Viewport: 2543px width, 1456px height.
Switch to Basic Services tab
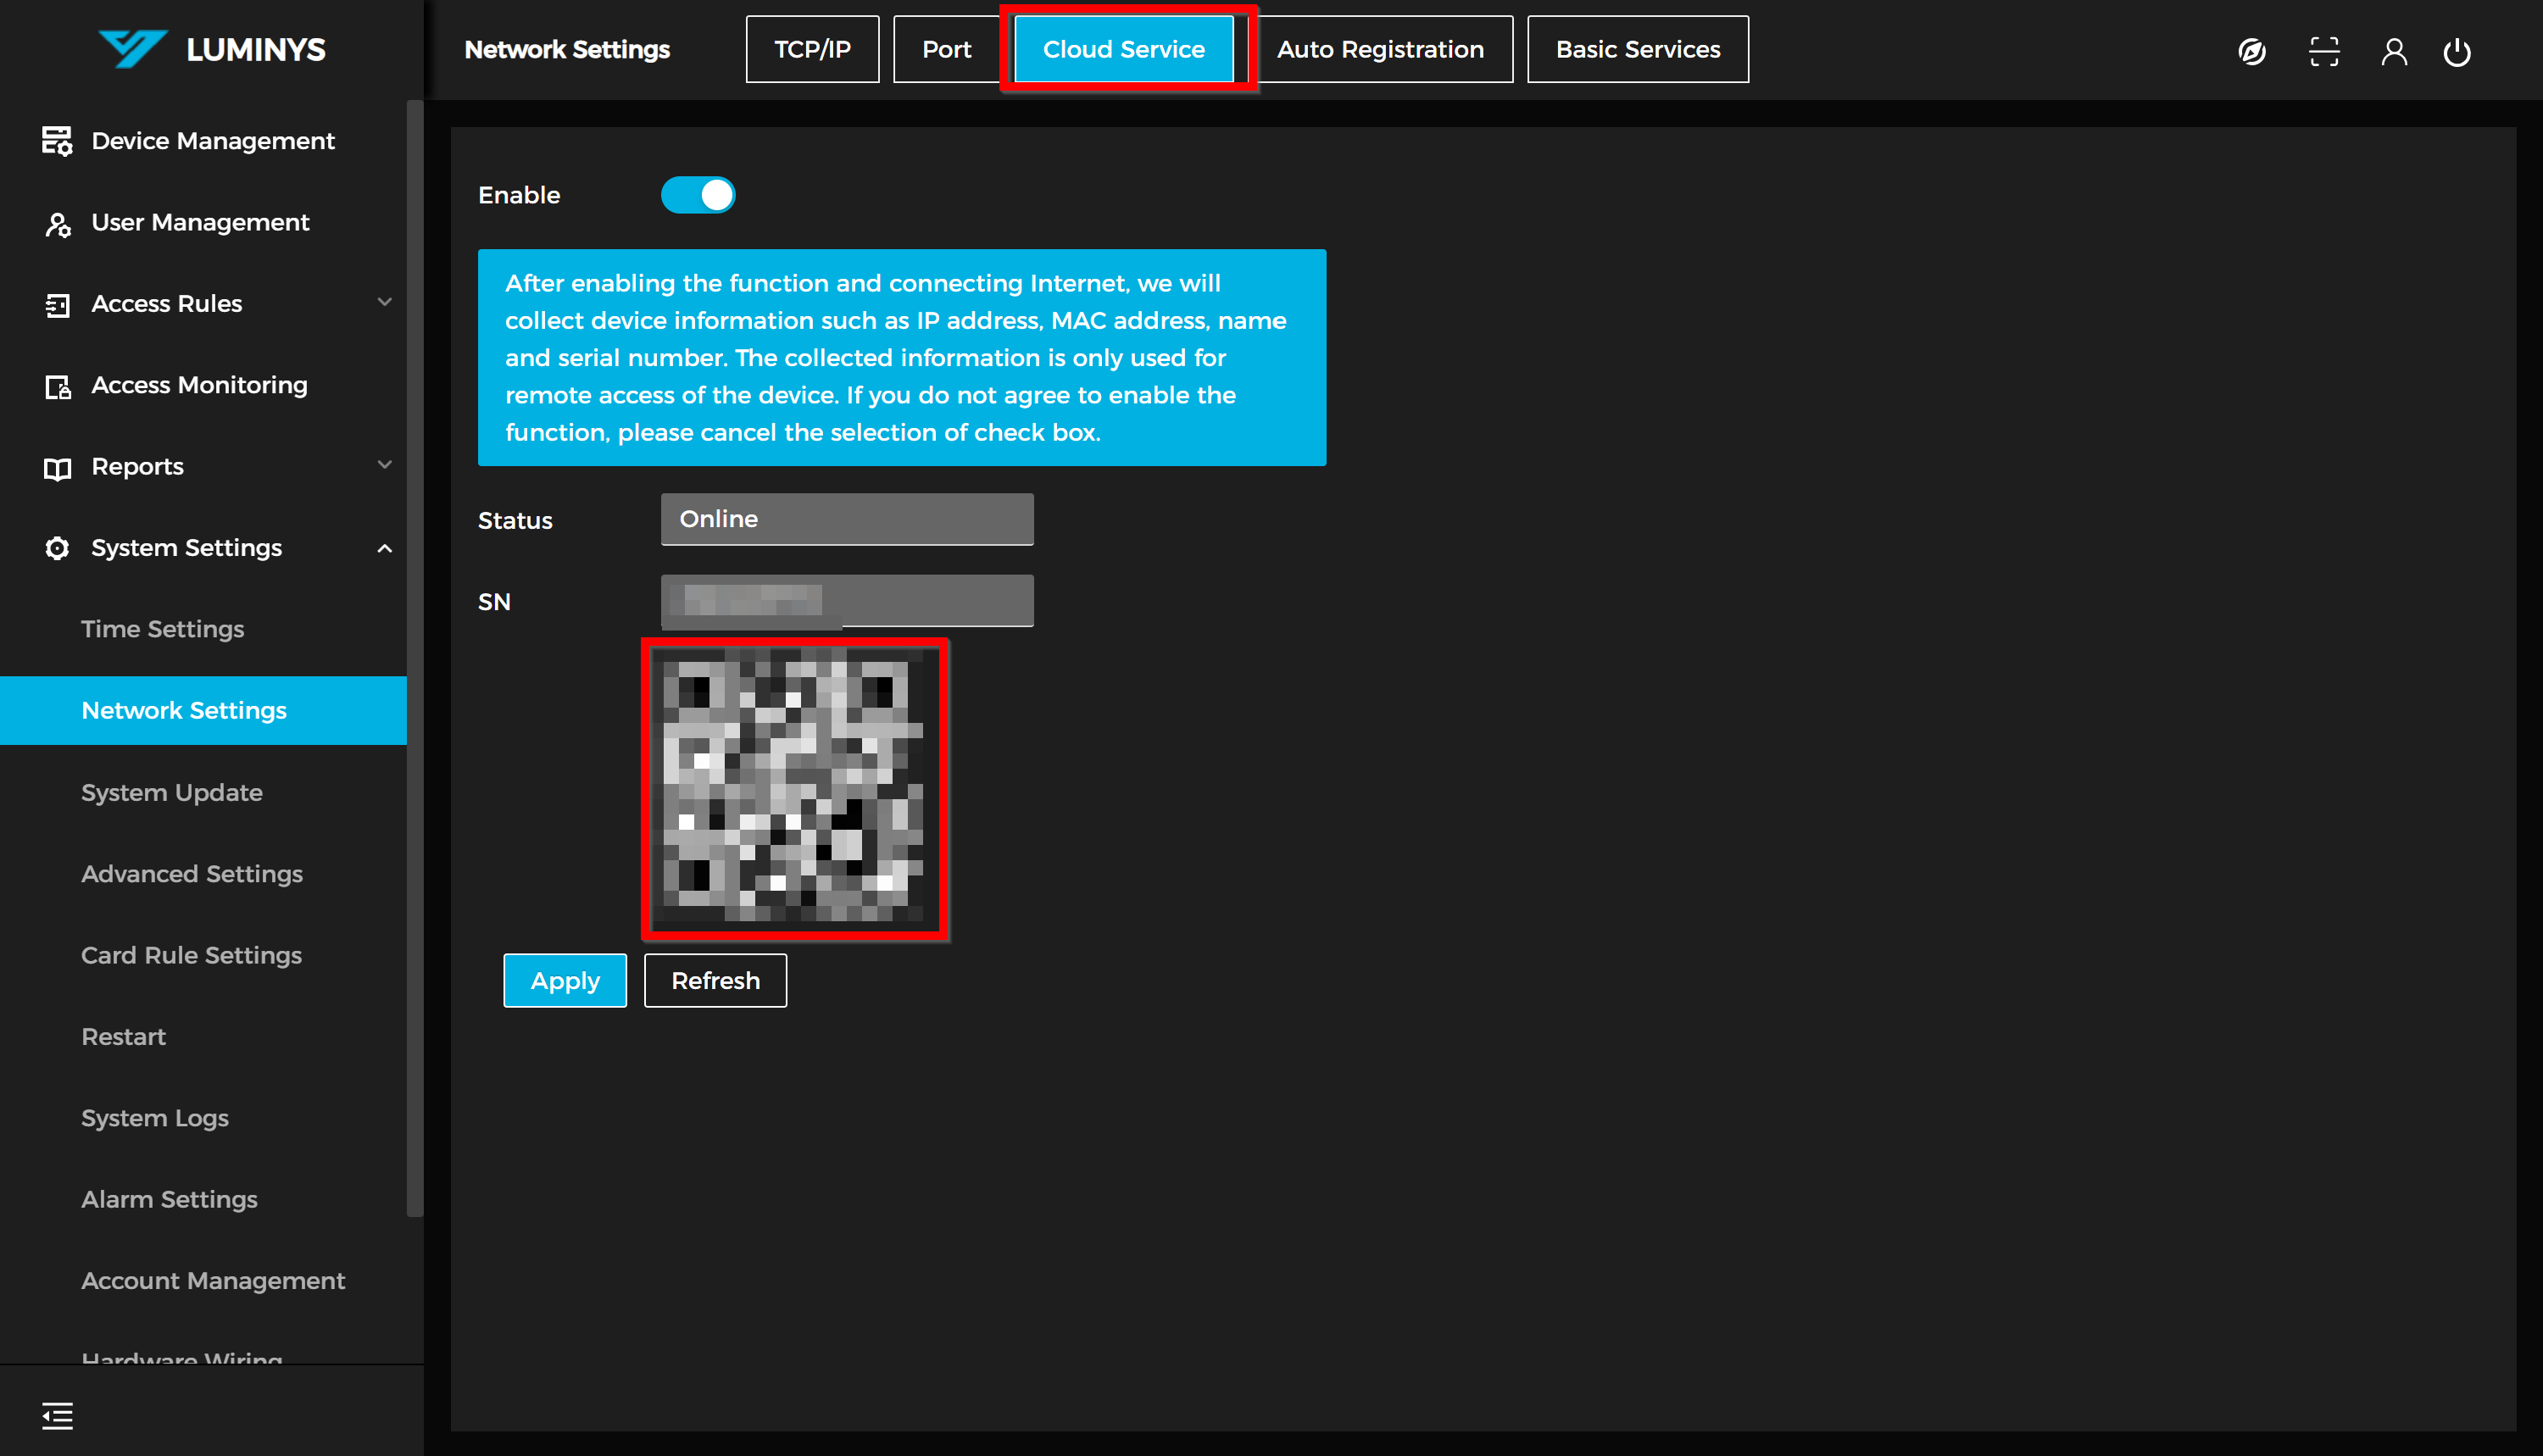(1637, 49)
